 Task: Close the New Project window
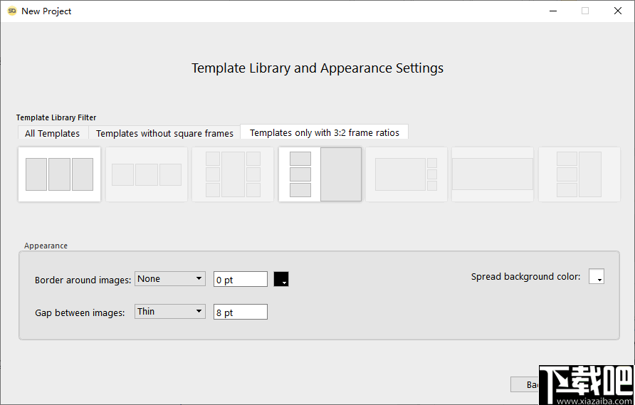618,11
